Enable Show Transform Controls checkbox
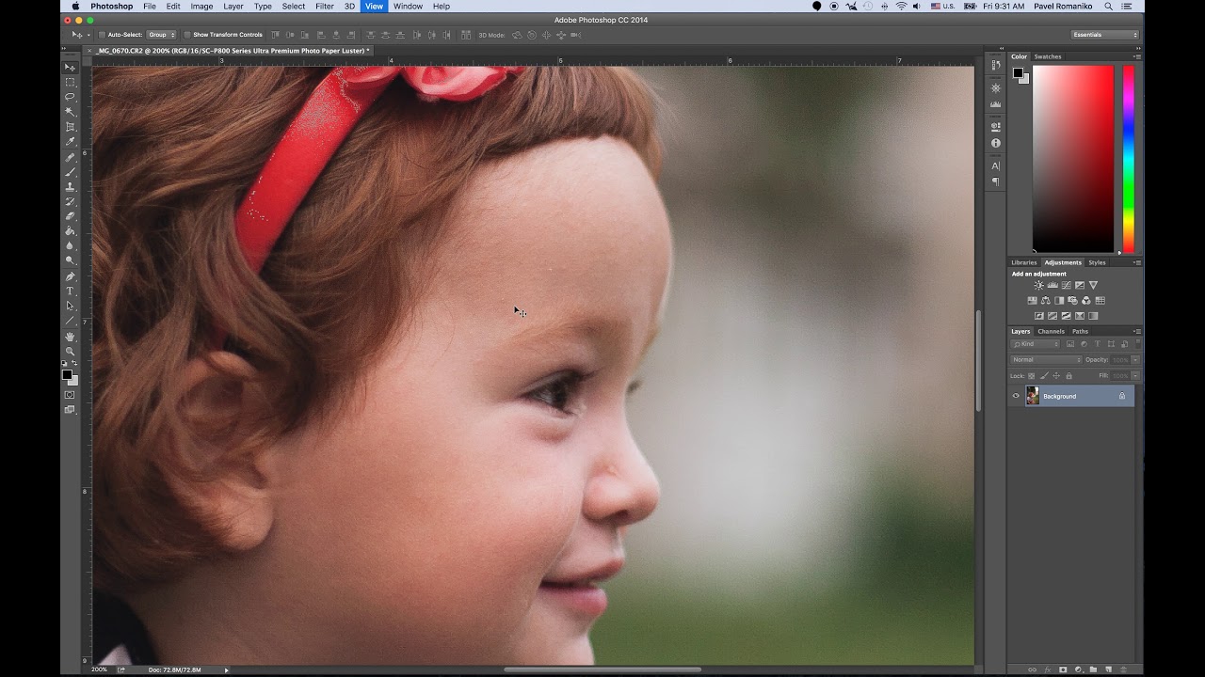The height and width of the screenshot is (677, 1205). click(x=187, y=35)
